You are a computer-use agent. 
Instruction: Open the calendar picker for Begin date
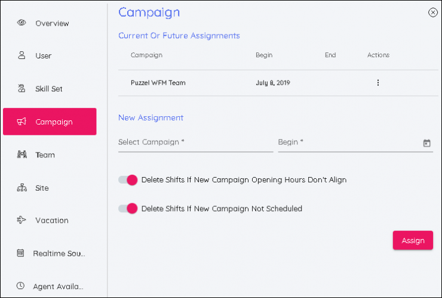coord(426,143)
